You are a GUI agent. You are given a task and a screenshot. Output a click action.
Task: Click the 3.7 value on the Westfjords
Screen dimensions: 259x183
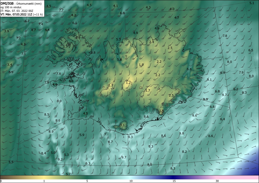[65, 46]
